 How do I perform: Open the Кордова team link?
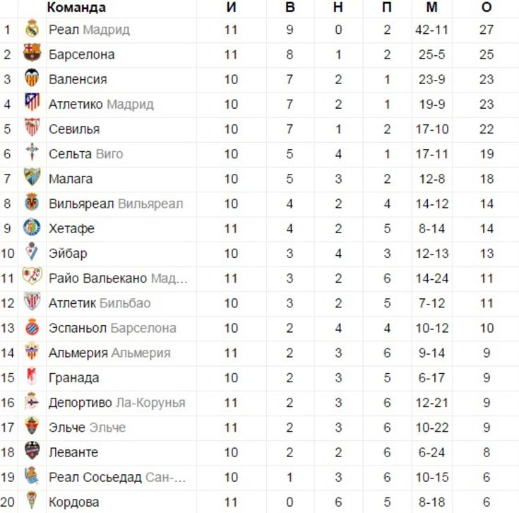click(x=74, y=502)
